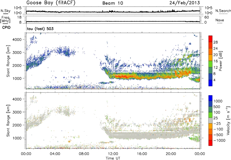Click 'Slant Range [km]' label of the power panel
Screen dimensions: 231x160
(8, 61)
